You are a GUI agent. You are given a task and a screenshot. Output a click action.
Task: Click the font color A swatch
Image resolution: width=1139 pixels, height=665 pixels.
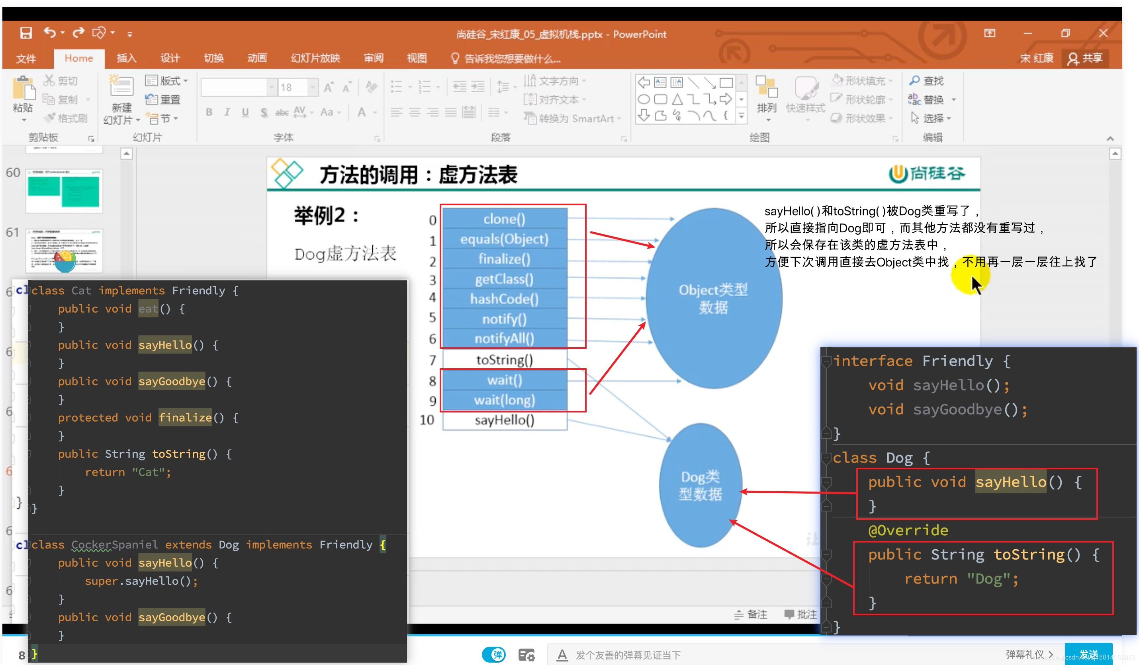point(362,112)
